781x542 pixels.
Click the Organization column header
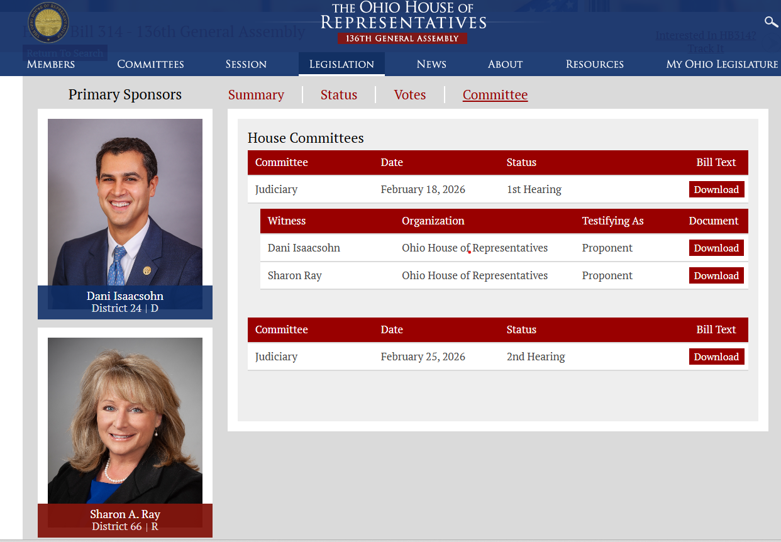[x=433, y=221]
